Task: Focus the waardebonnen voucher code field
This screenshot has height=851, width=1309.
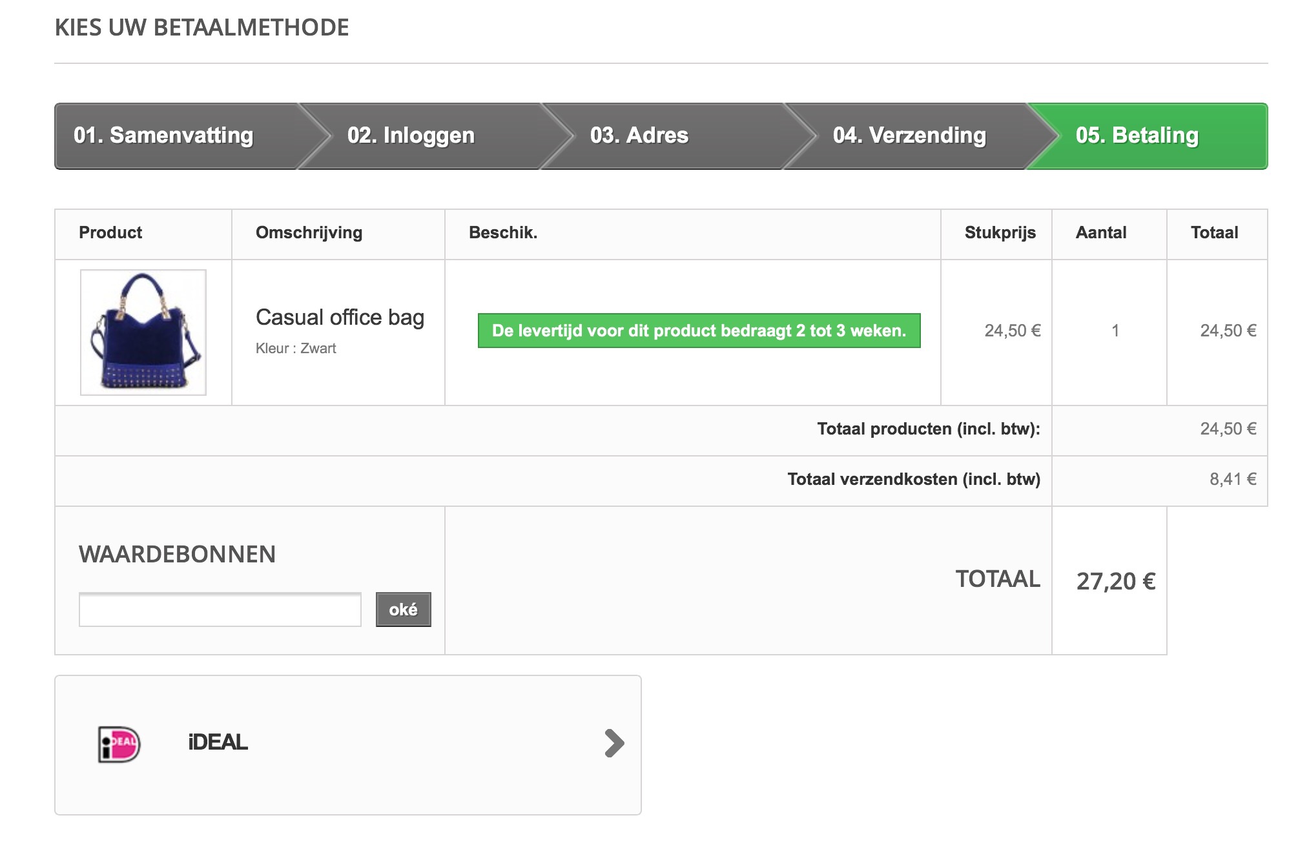Action: click(220, 610)
